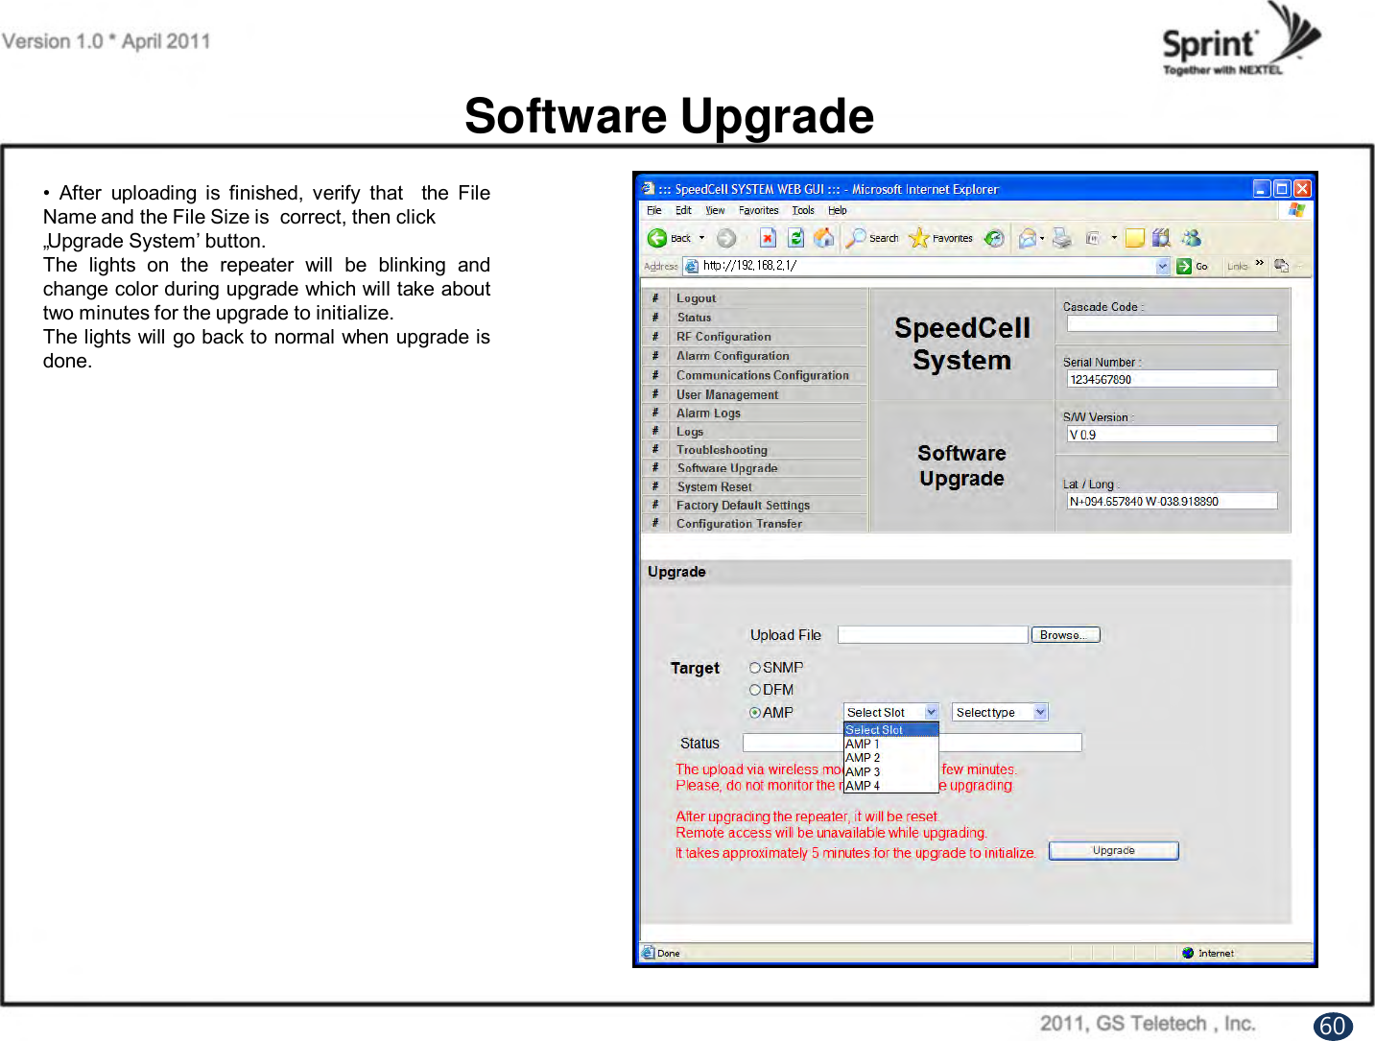This screenshot has height=1041, width=1375.
Task: Click the Print printer icon
Action: 1061,238
